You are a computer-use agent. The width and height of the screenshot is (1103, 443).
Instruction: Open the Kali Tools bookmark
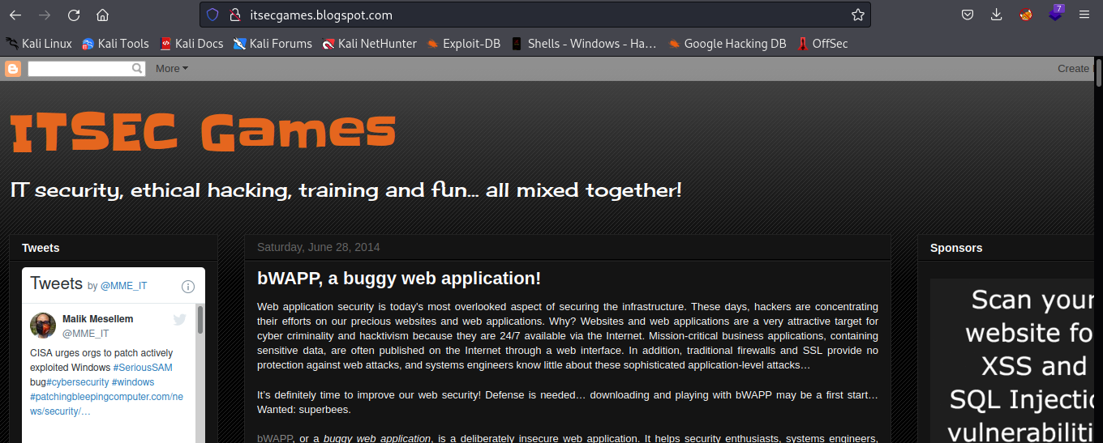(115, 44)
